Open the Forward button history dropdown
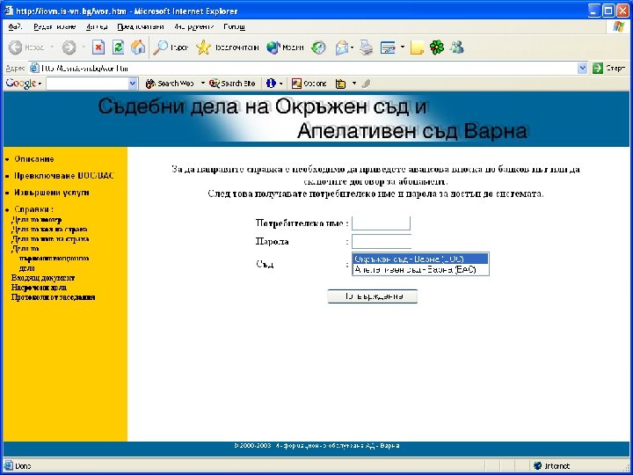This screenshot has width=633, height=475. [84, 47]
